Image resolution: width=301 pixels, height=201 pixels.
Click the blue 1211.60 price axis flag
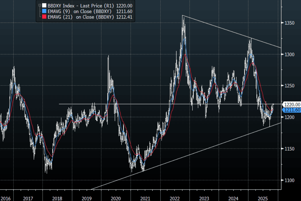(291, 110)
